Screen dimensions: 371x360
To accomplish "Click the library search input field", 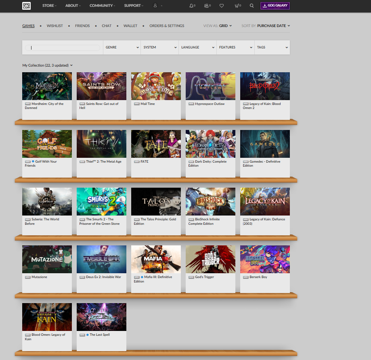I will 63,48.
